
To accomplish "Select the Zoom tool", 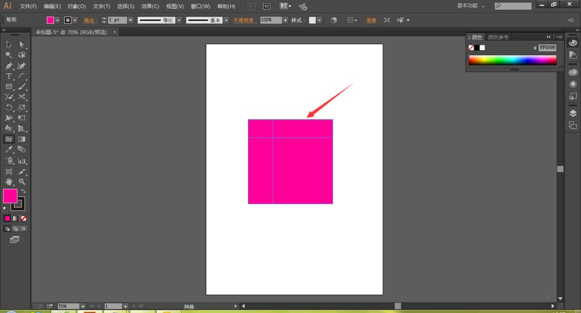I will point(22,182).
